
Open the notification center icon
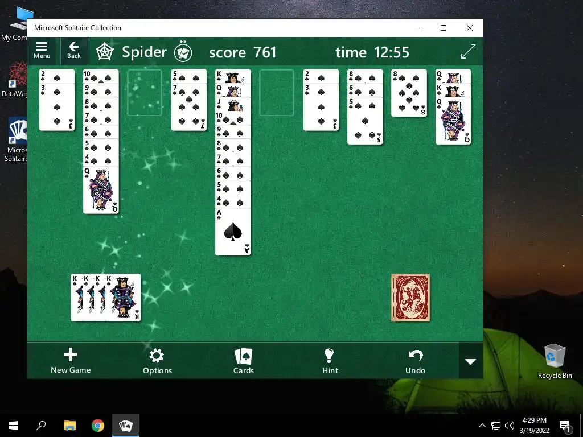click(565, 426)
